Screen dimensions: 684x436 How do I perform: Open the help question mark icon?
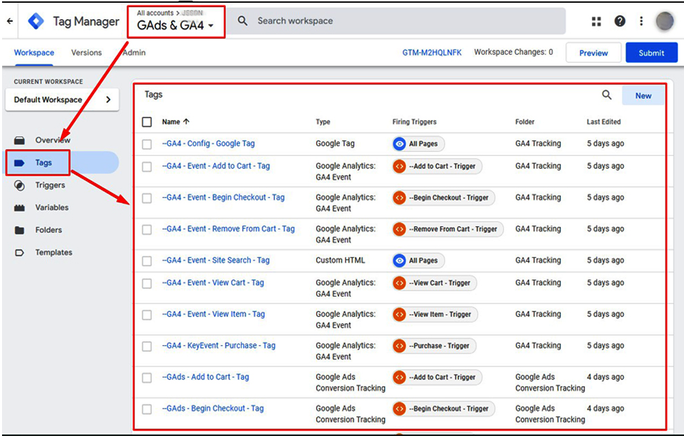click(x=620, y=21)
